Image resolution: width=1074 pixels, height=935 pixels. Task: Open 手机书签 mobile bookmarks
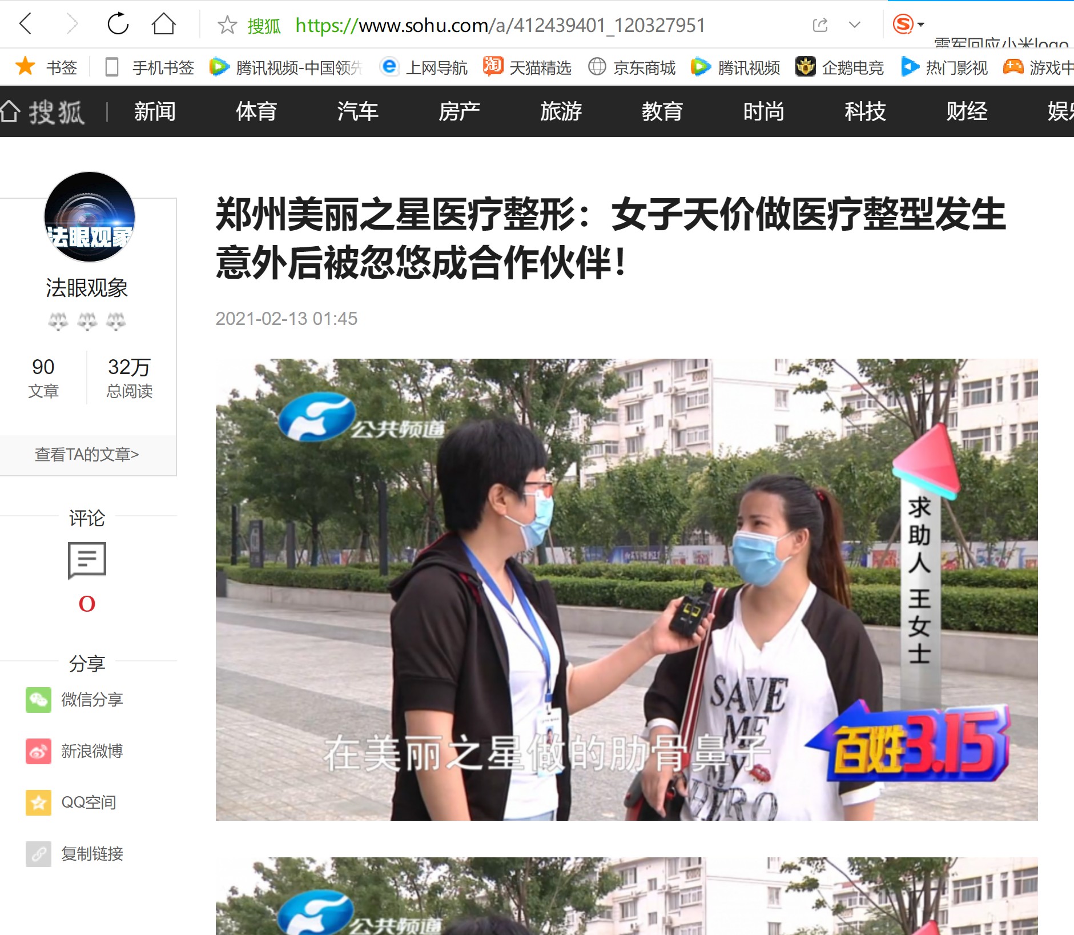pyautogui.click(x=150, y=67)
